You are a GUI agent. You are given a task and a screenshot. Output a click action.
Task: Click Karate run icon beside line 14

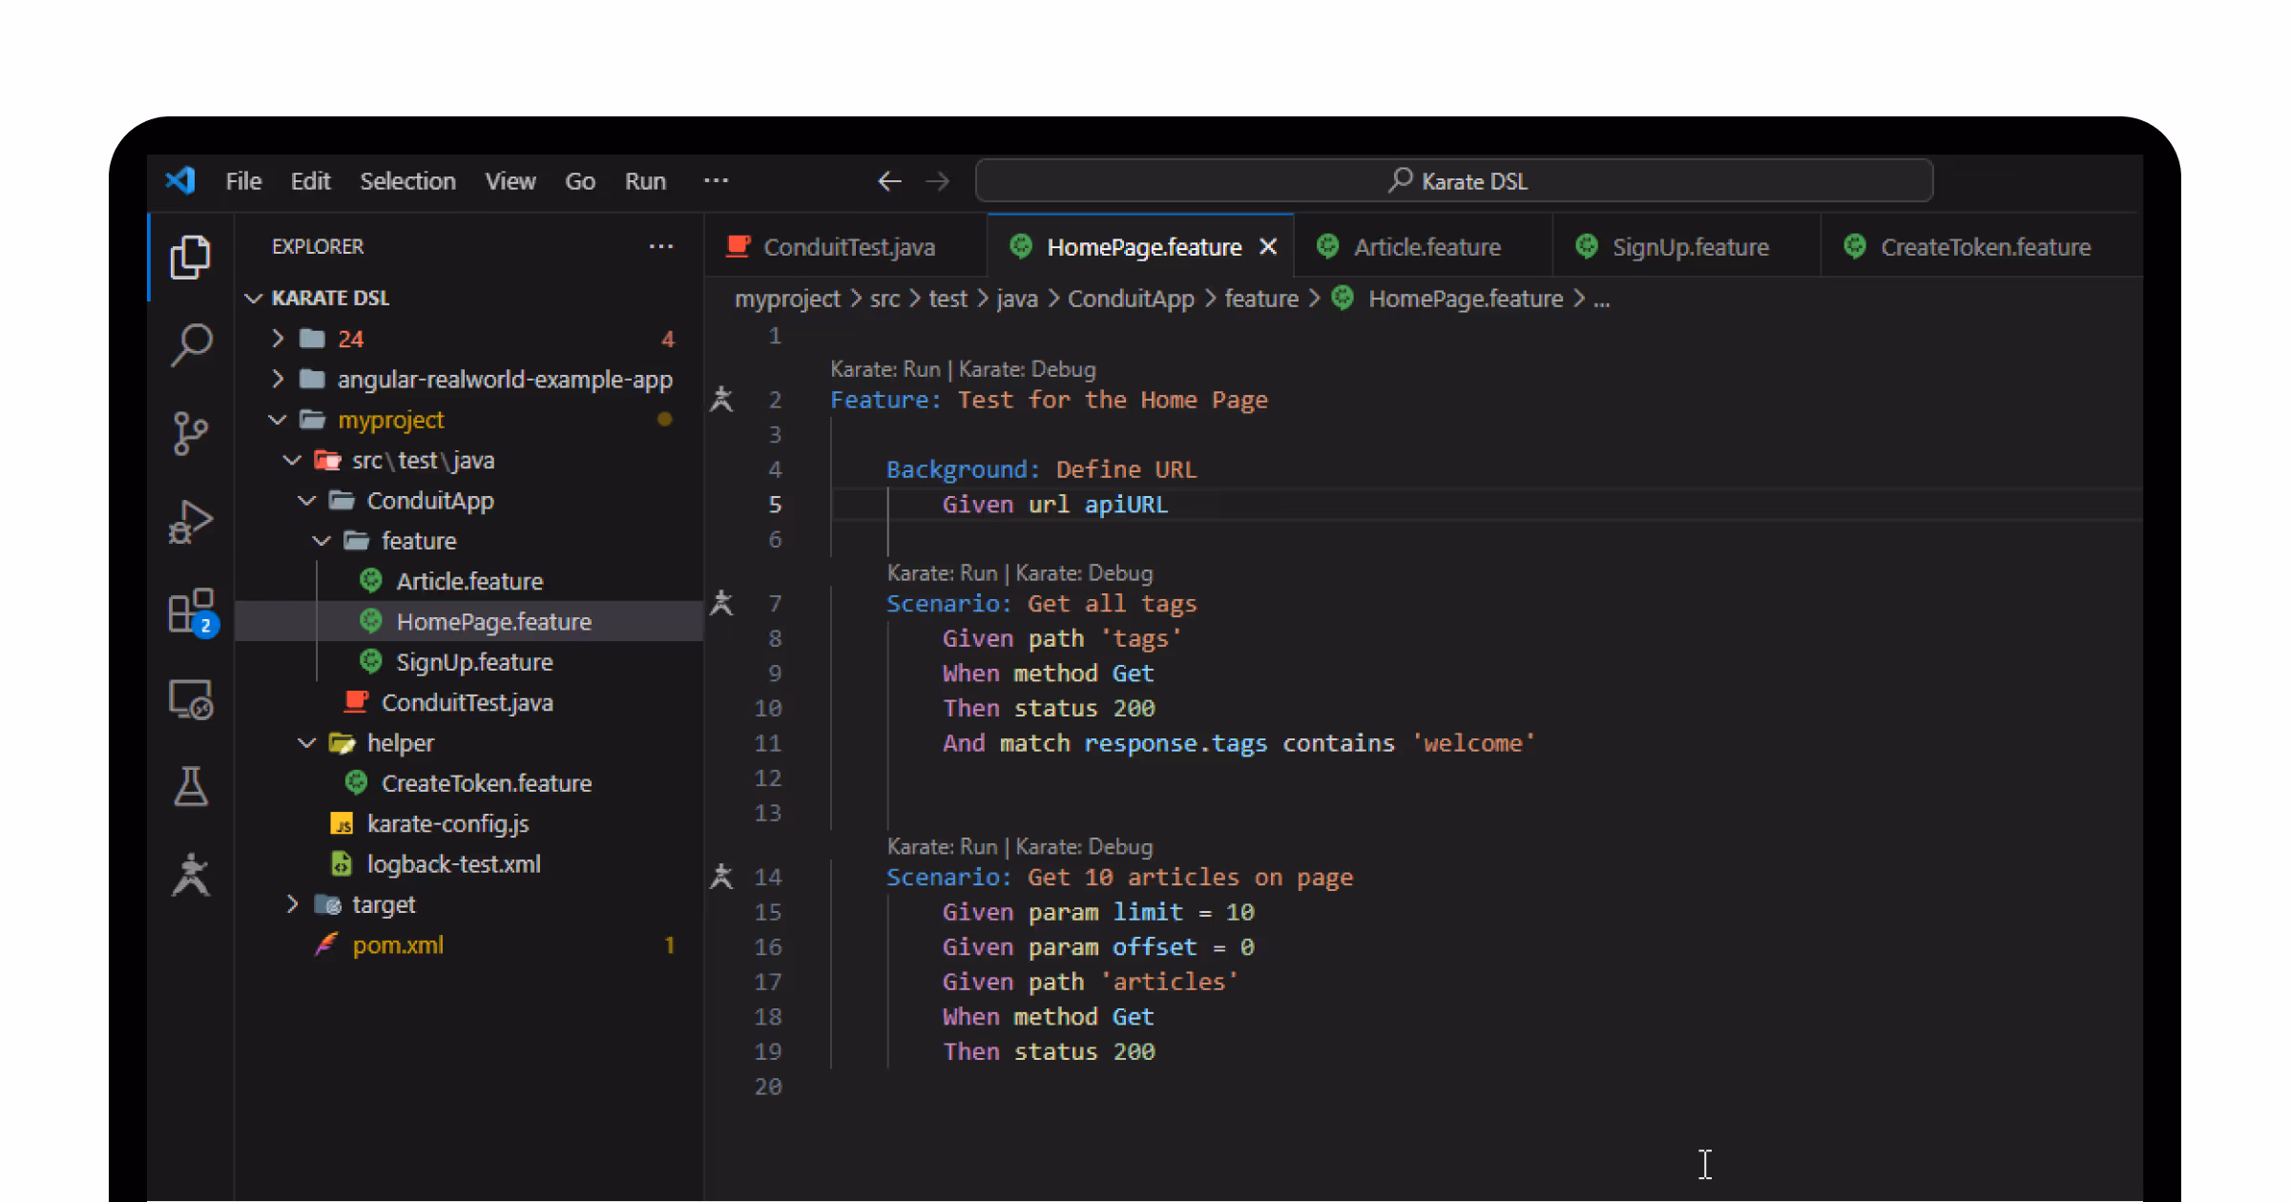[x=722, y=877]
